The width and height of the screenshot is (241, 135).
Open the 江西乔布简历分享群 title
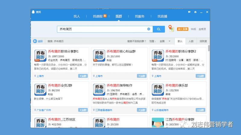(x=180, y=119)
